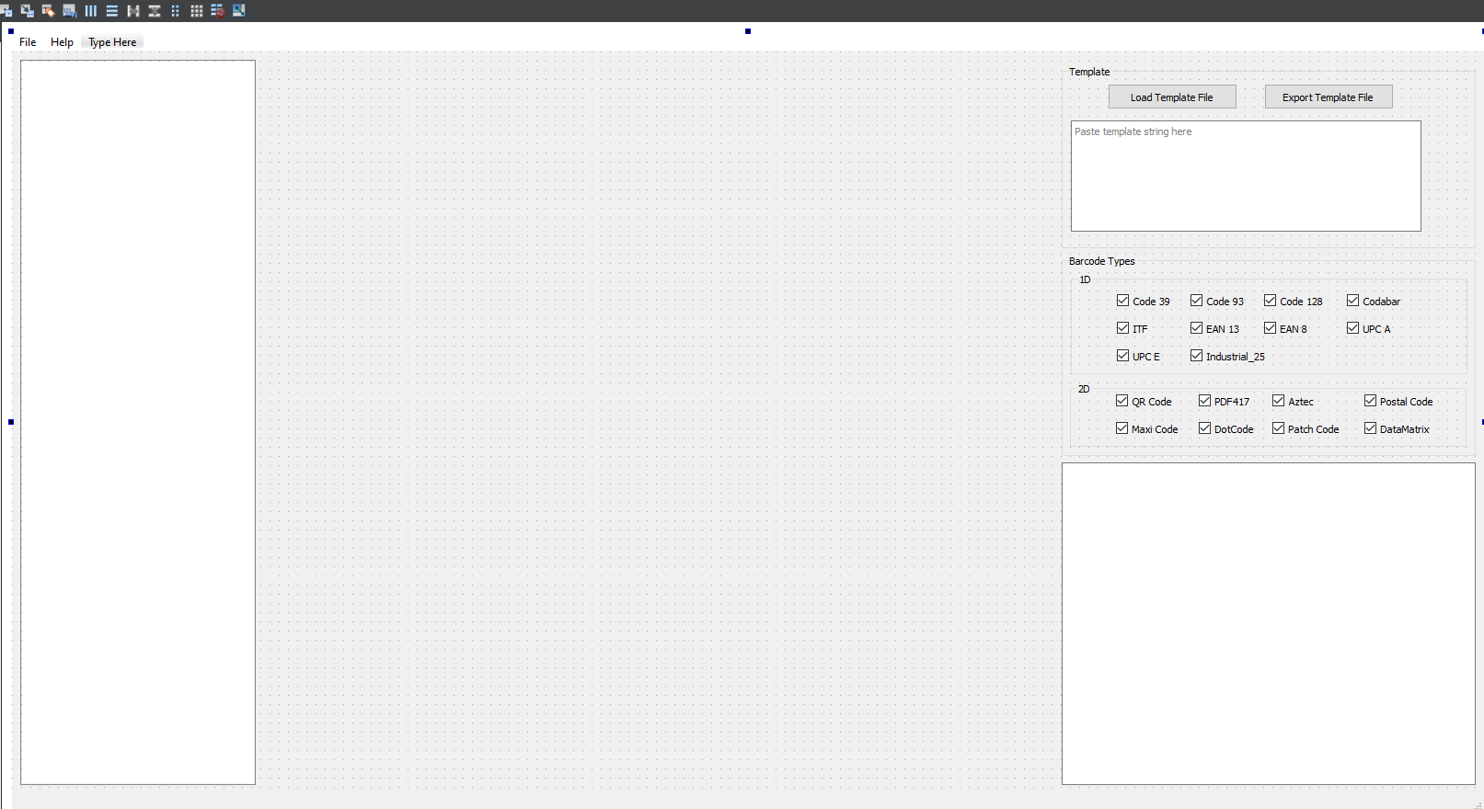Viewport: 1484px width, 809px height.
Task: Untick the Industrial_25 checkbox
Action: 1196,356
